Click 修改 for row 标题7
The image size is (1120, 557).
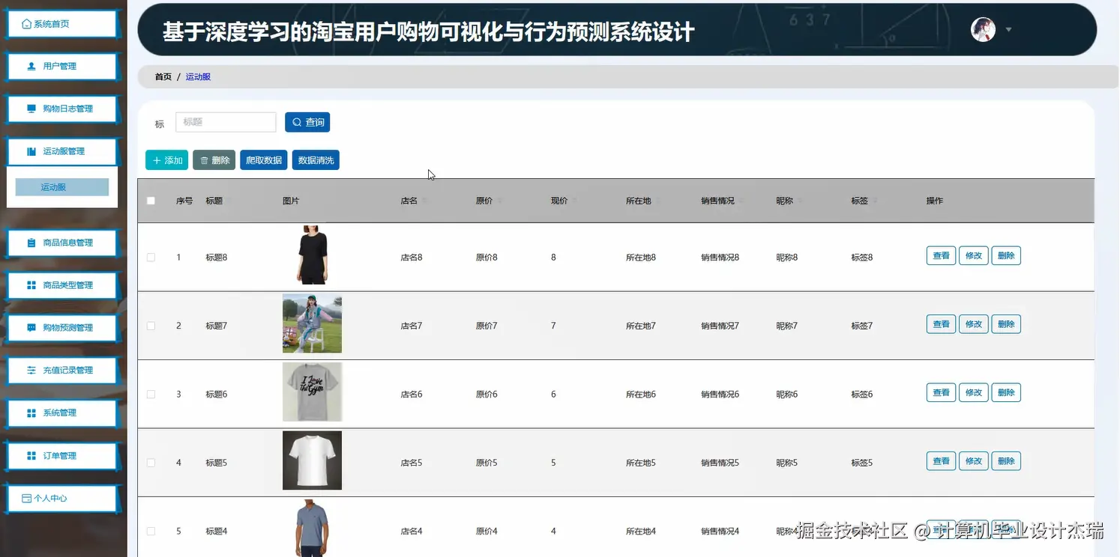(x=973, y=324)
